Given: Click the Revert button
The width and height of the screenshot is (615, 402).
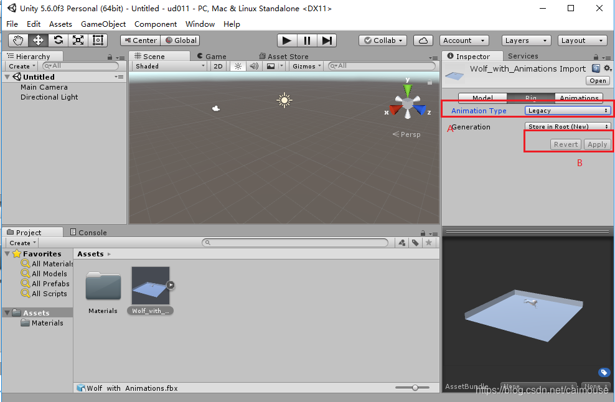Looking at the screenshot, I should point(566,144).
